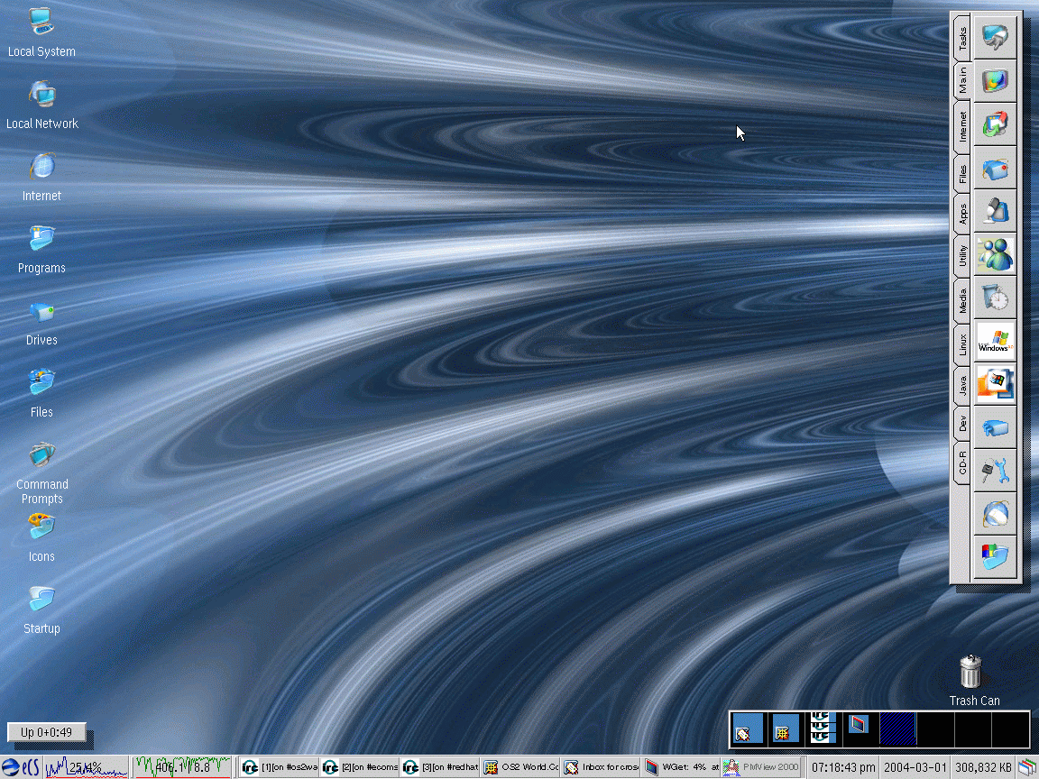Viewport: 1039px width, 779px height.
Task: Open the clock scheduler icon in panel
Action: (996, 298)
